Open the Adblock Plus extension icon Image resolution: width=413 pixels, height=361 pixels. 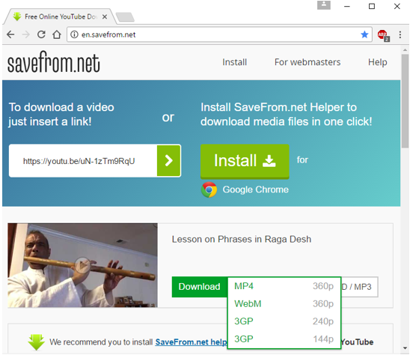[383, 35]
